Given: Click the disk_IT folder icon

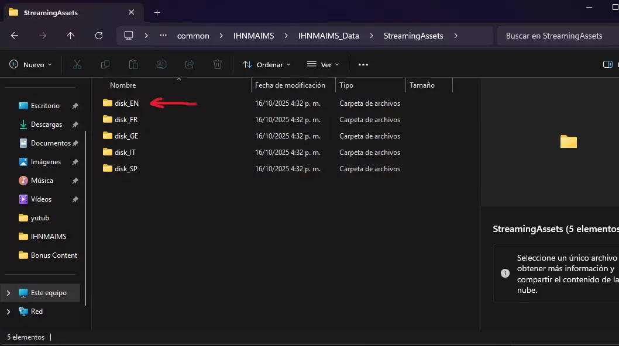Looking at the screenshot, I should coord(108,152).
